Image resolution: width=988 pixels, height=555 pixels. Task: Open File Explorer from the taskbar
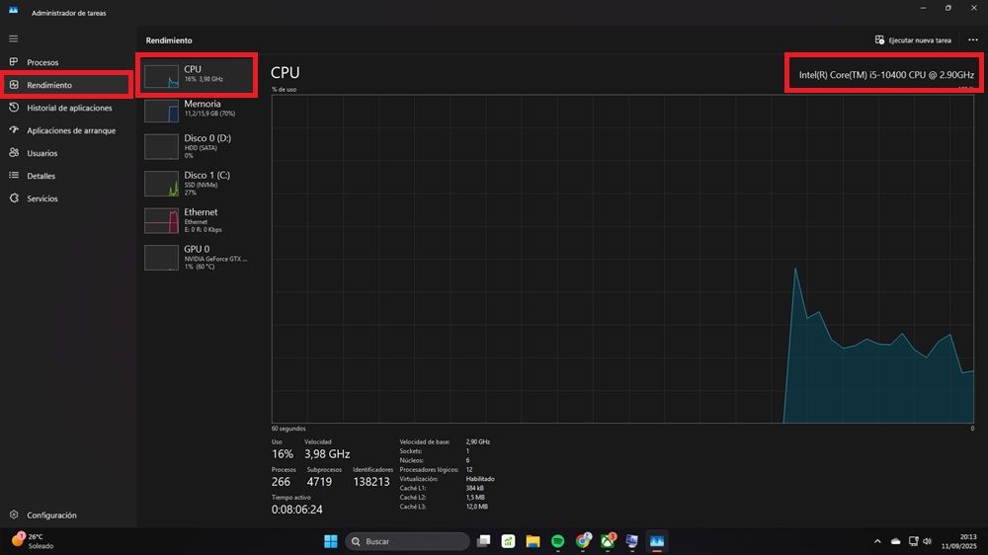point(534,541)
